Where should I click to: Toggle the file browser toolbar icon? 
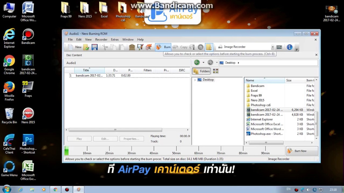tap(209, 47)
